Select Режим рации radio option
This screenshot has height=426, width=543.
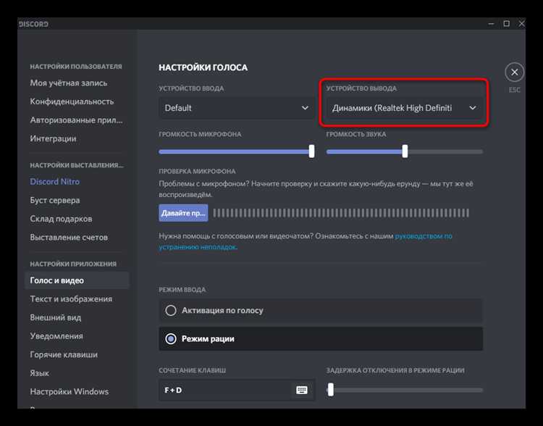321,338
